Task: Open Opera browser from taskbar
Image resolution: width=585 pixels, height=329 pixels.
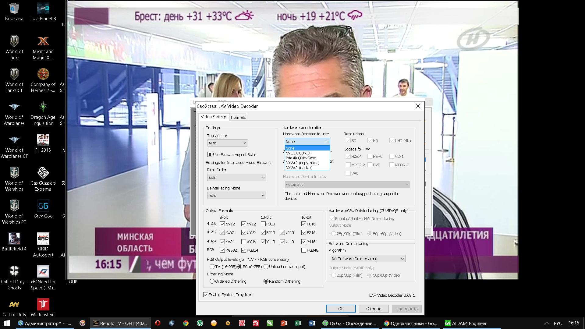Action: 158,323
